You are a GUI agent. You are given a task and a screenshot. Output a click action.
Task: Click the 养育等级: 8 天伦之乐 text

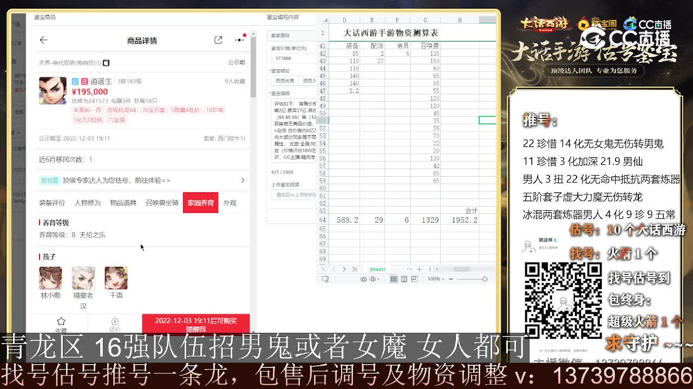(73, 235)
